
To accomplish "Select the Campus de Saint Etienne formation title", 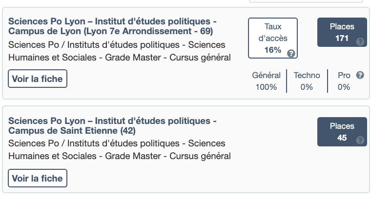I will coord(112,126).
